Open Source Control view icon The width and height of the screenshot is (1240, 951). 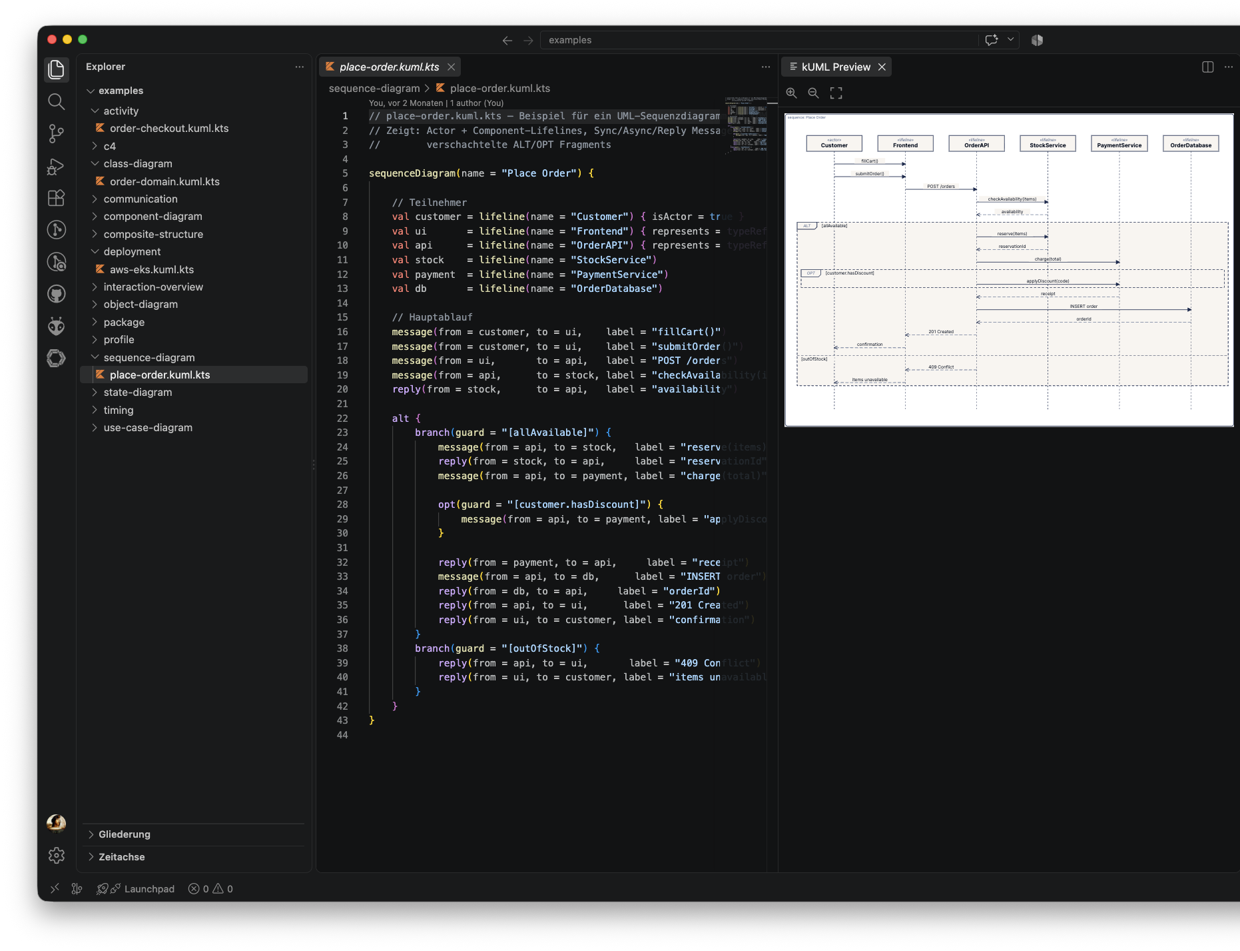pyautogui.click(x=57, y=133)
